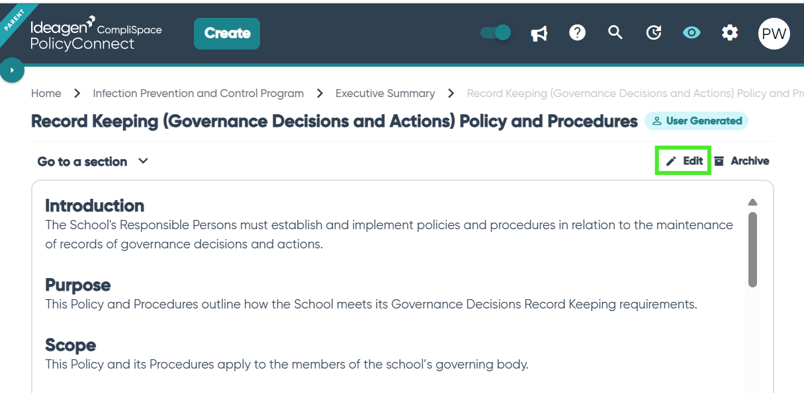Open the settings gear icon
Image resolution: width=804 pixels, height=393 pixels.
730,33
